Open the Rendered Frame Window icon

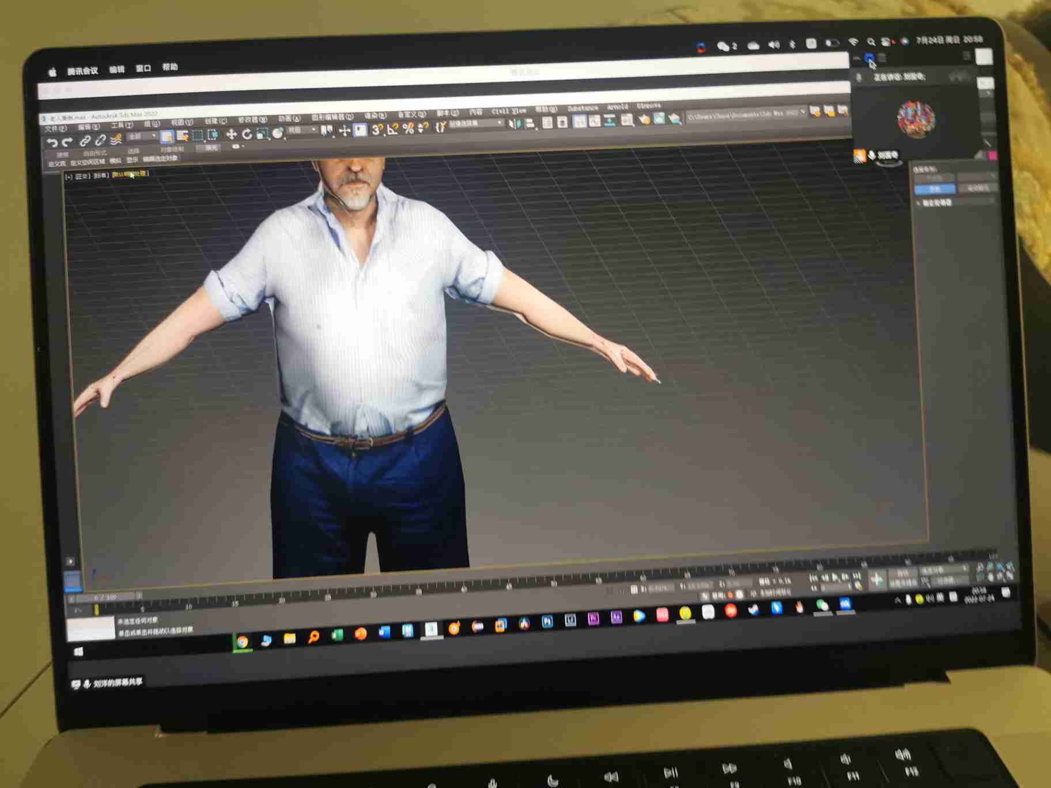[x=659, y=119]
